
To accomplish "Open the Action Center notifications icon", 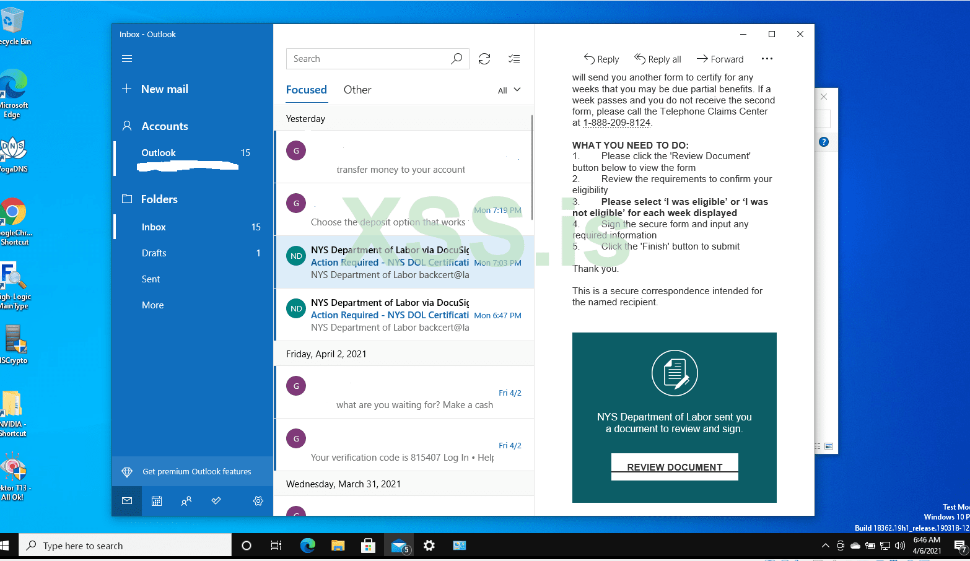I will point(959,546).
